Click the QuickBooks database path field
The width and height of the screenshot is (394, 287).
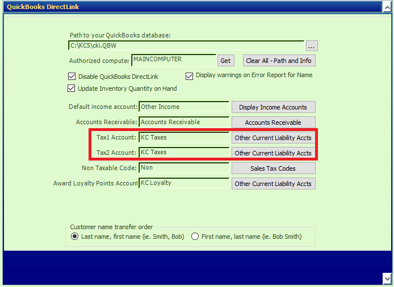pos(186,45)
